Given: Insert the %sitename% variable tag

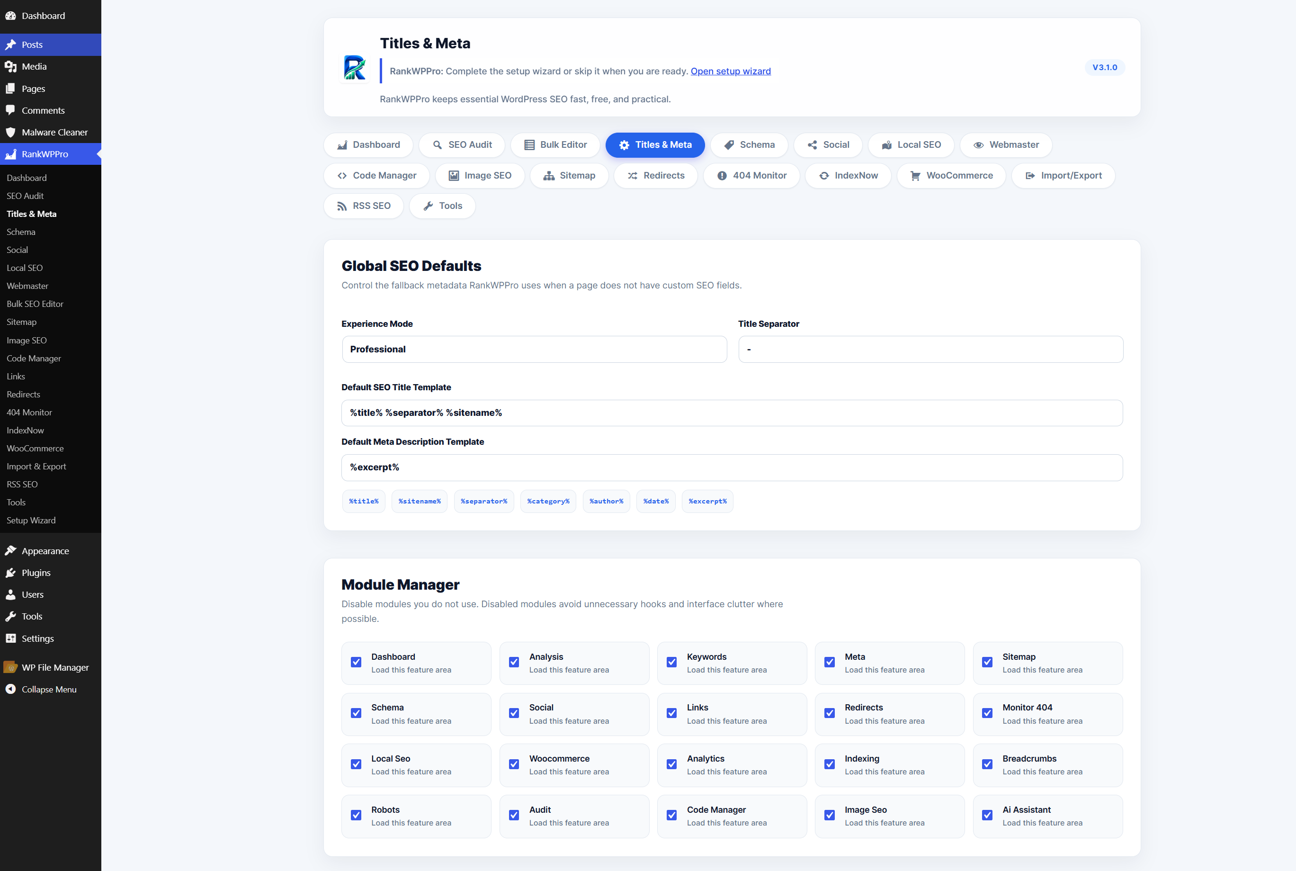Looking at the screenshot, I should [x=419, y=501].
